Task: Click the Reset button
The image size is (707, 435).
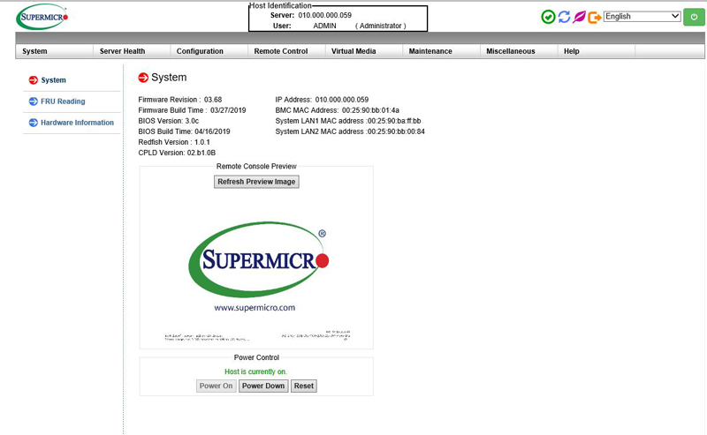Action: click(x=303, y=386)
